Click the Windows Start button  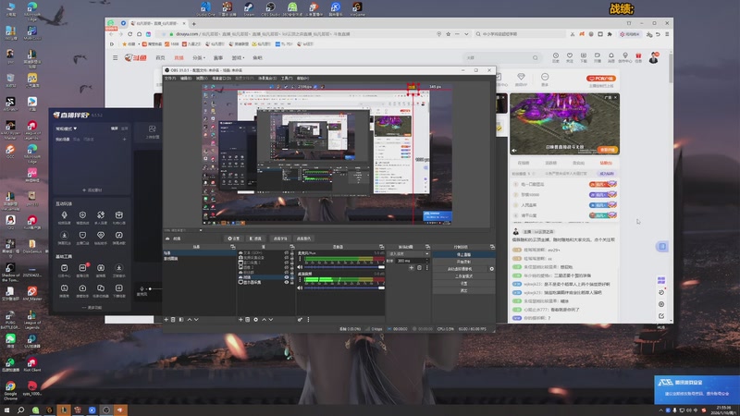coord(8,409)
